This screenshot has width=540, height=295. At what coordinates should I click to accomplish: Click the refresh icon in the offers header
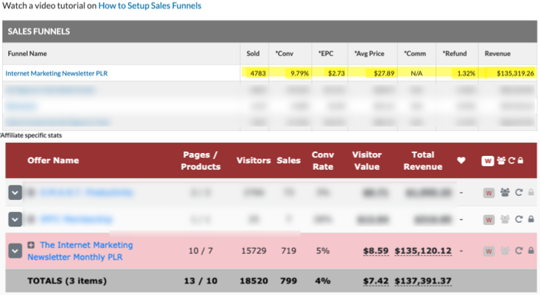[x=511, y=160]
